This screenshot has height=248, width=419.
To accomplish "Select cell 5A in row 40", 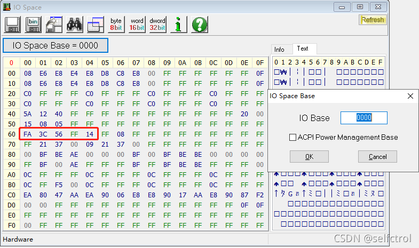I will (28, 114).
